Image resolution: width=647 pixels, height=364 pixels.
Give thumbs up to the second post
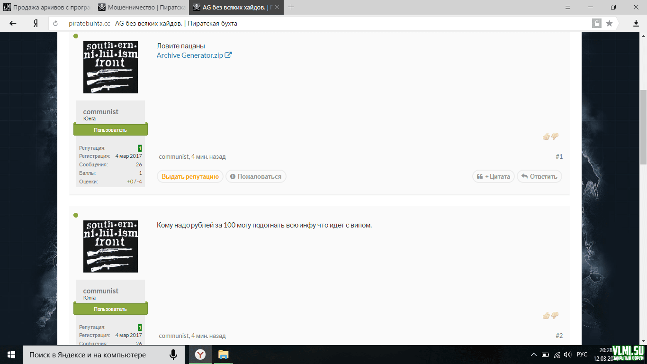click(546, 316)
